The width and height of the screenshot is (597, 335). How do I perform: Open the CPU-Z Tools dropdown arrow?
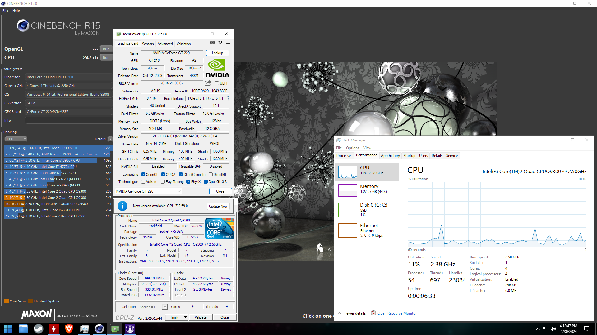[x=185, y=317]
